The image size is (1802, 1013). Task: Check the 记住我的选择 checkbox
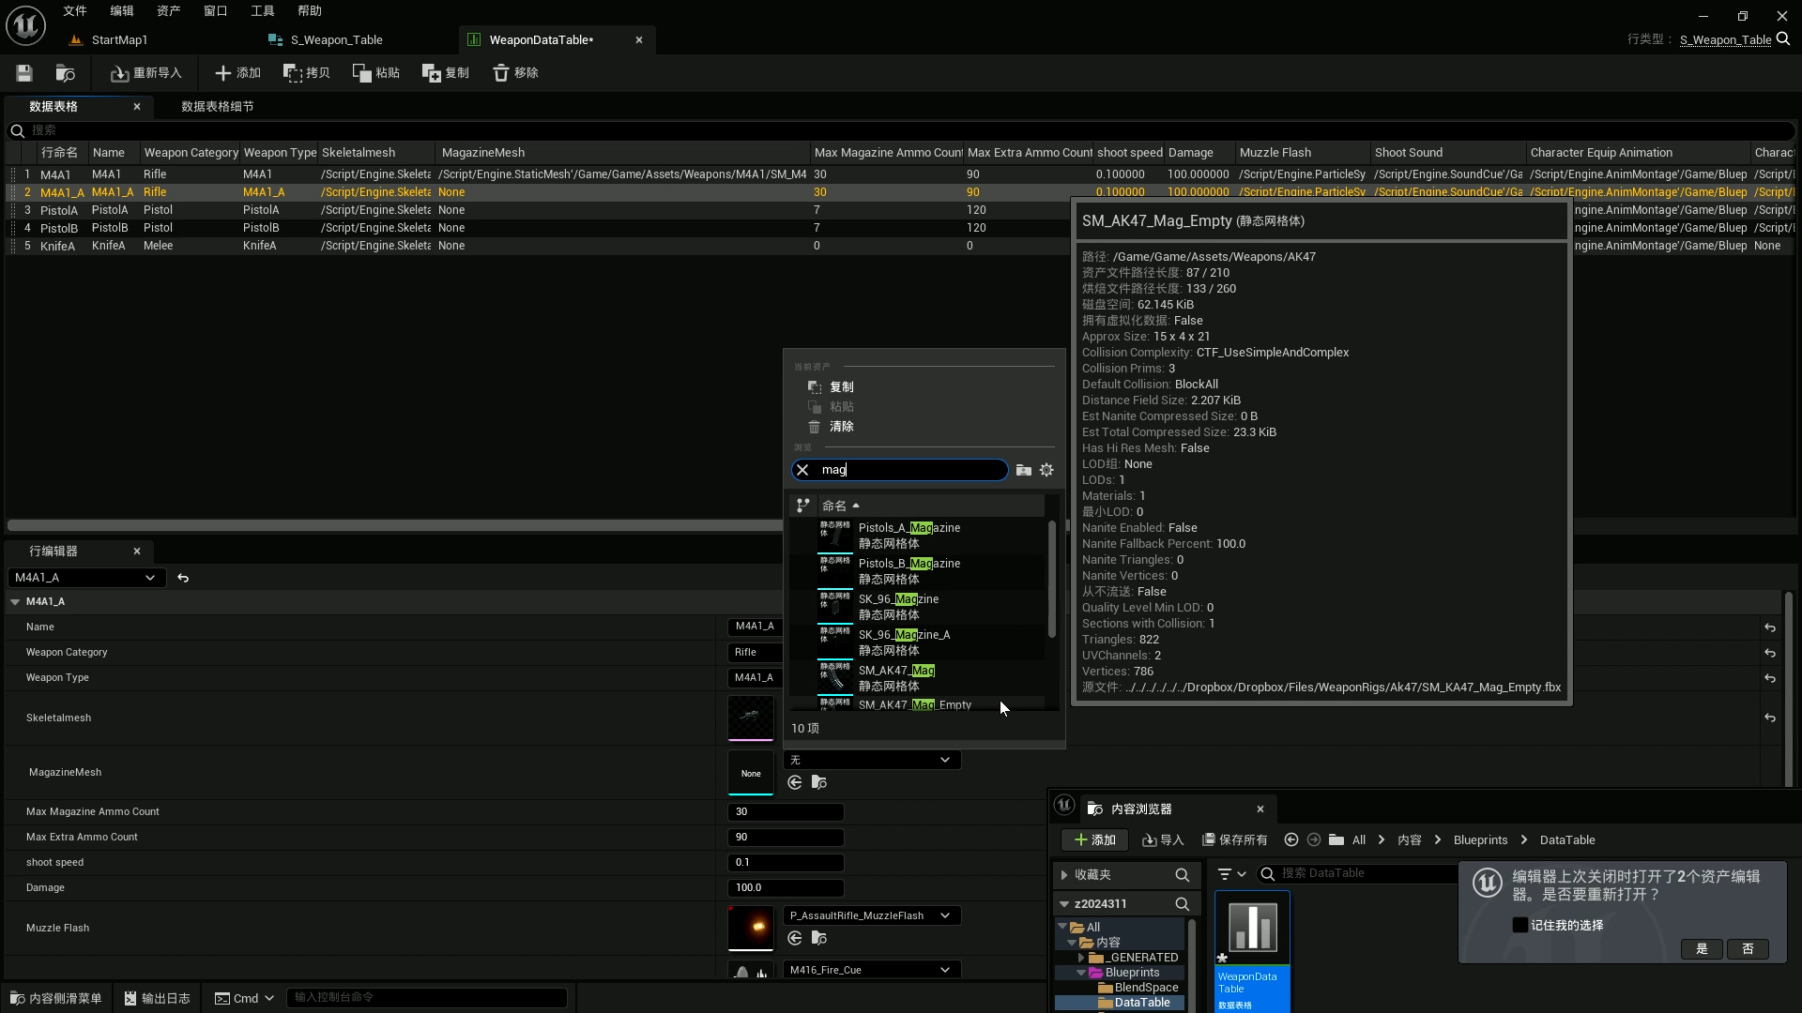1520,925
